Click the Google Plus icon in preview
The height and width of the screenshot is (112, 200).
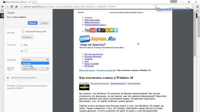point(103,30)
